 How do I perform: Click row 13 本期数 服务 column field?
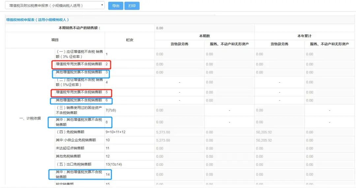pyautogui.click(x=229, y=165)
